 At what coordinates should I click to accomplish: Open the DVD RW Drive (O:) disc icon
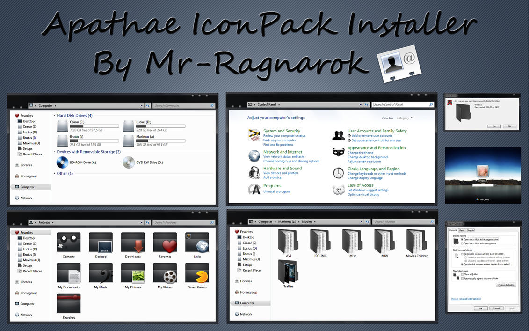pos(129,162)
